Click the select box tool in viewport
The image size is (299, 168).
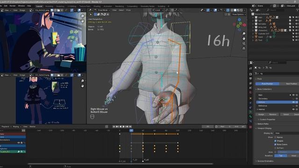(91, 14)
